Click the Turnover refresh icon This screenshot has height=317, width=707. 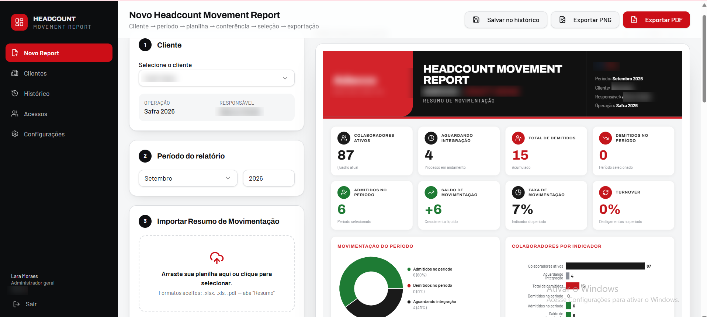[x=606, y=192]
